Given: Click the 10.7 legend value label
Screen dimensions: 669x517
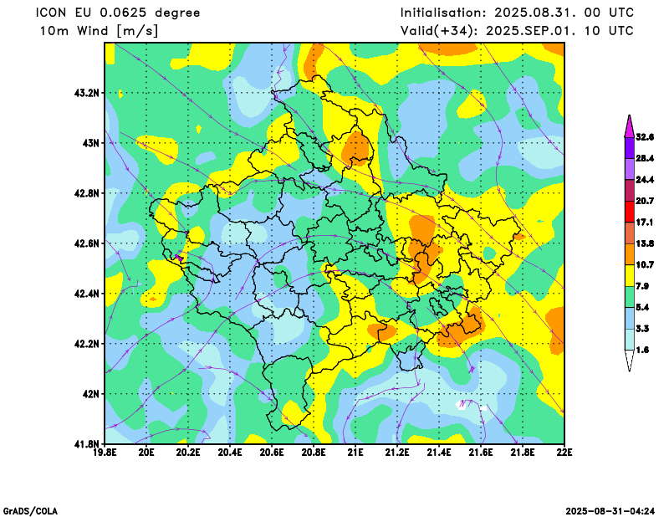Looking at the screenshot, I should pyautogui.click(x=645, y=265).
